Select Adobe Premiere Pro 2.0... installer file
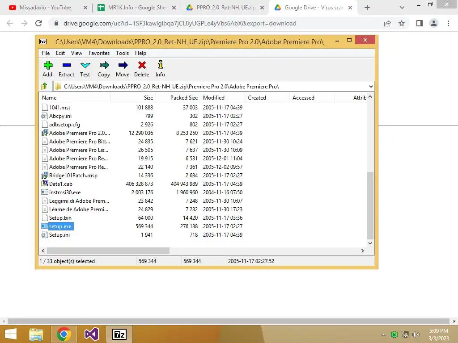Screen dimensions: 458x343 coord(80,133)
